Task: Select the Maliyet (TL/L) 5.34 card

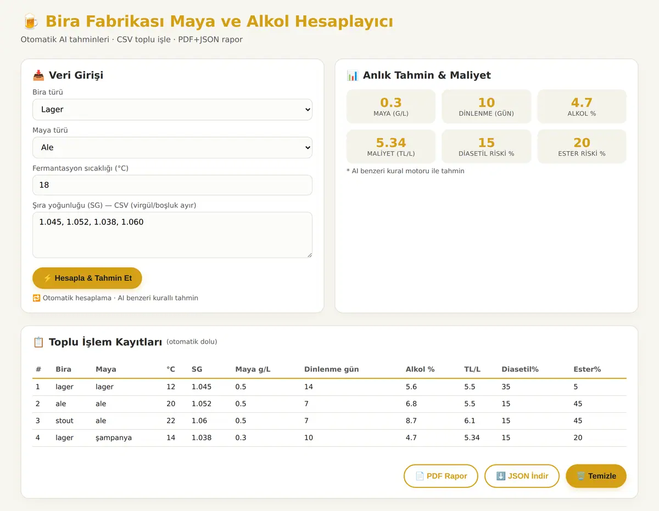Action: [x=391, y=146]
